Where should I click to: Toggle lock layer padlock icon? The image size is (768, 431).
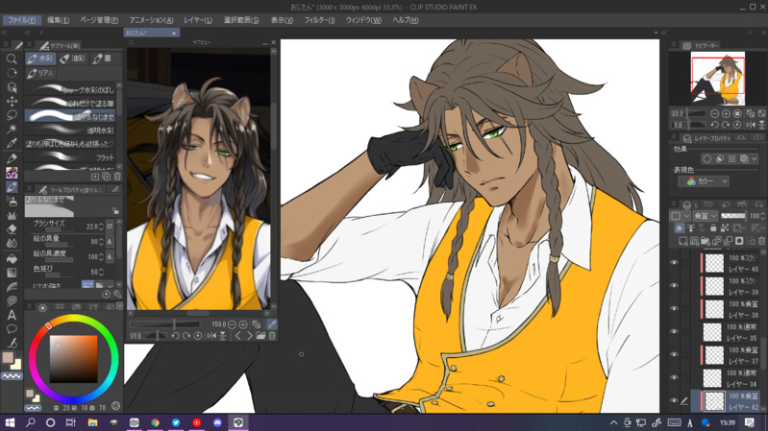(x=713, y=227)
